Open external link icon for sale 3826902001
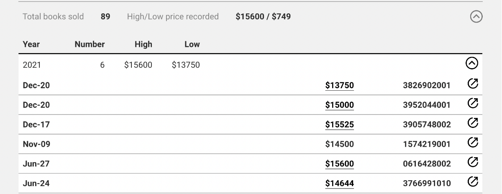The image size is (502, 194). 472,84
